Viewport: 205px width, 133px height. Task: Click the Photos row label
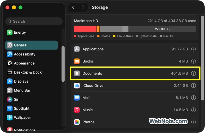(x=88, y=122)
